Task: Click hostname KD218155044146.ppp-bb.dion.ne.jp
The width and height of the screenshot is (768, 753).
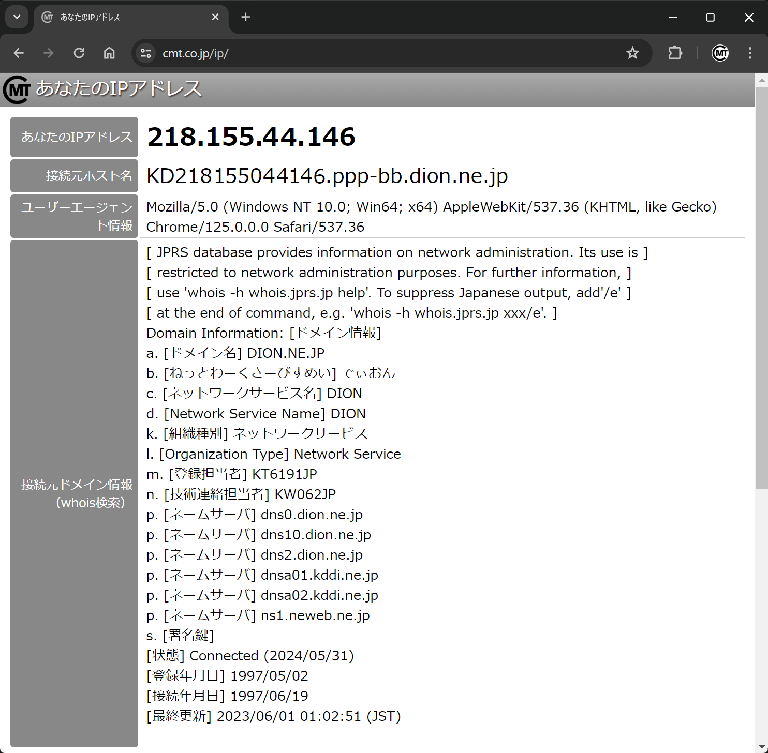Action: pos(327,176)
